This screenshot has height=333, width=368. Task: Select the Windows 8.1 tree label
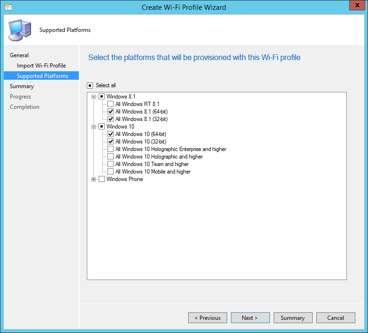coord(121,97)
